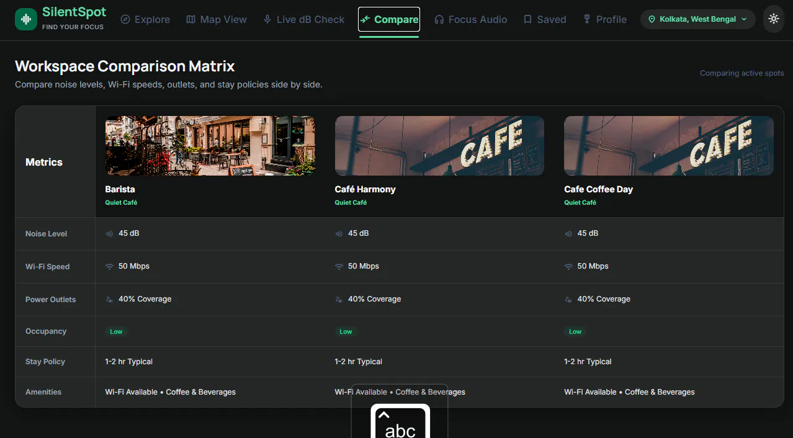The image size is (793, 438).
Task: Open the Café Harmony photo thumbnail
Action: click(x=439, y=146)
